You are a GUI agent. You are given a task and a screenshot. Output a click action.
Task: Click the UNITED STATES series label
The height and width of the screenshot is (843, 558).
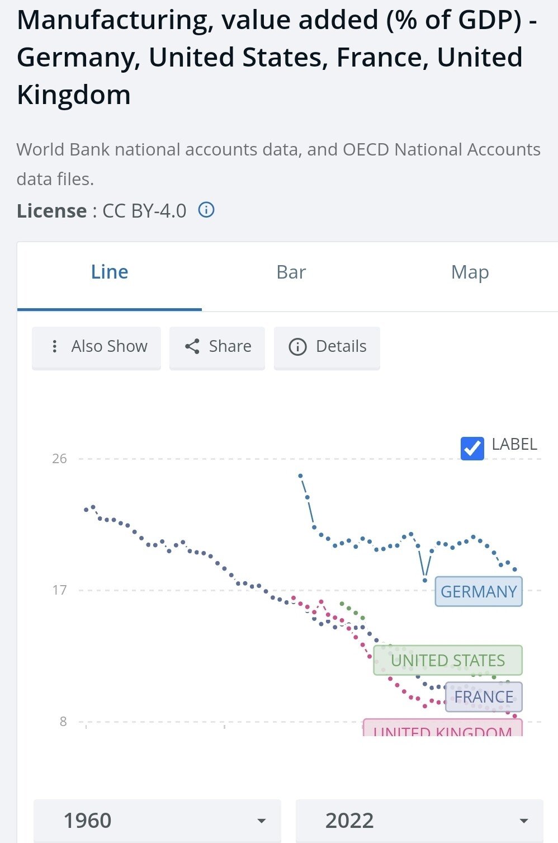447,661
